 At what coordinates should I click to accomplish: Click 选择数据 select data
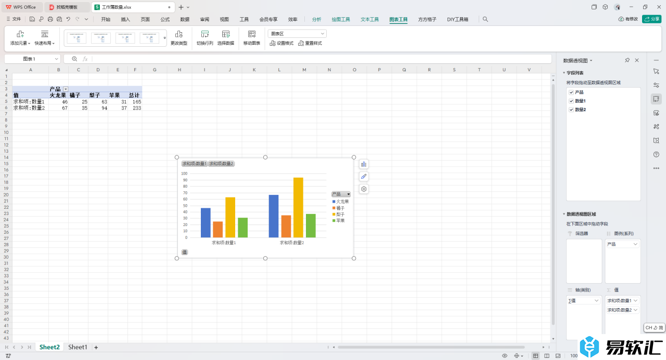226,38
